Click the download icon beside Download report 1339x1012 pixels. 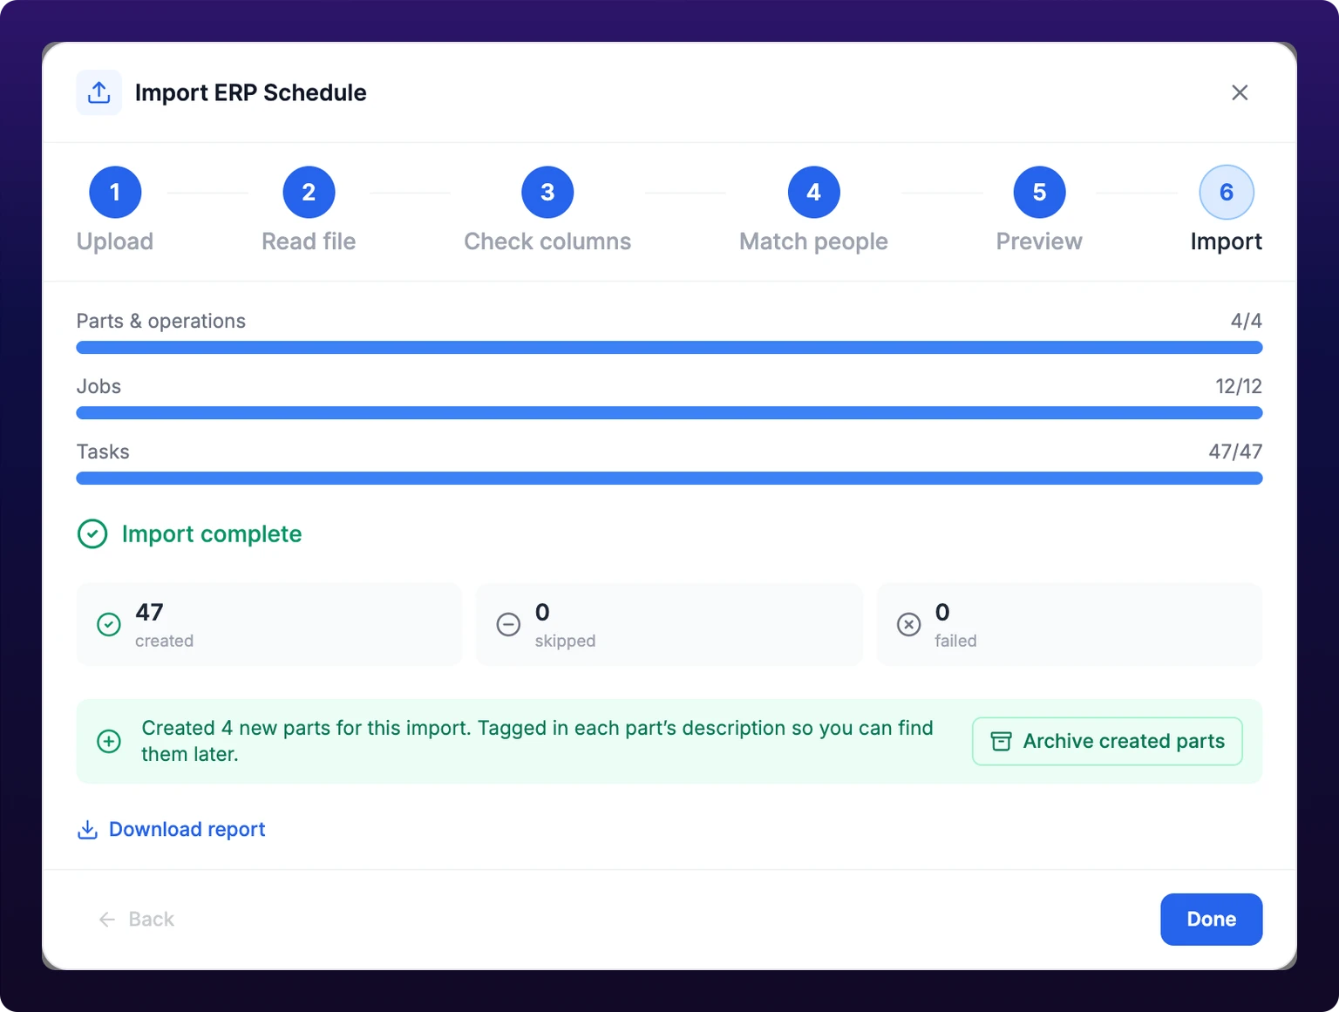[x=87, y=829]
